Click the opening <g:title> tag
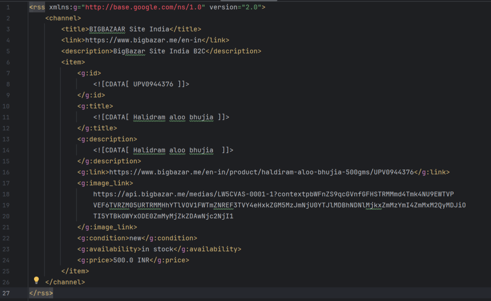 coord(95,106)
